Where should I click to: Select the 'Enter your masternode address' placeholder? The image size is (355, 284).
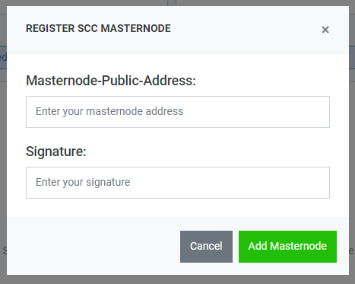[109, 111]
